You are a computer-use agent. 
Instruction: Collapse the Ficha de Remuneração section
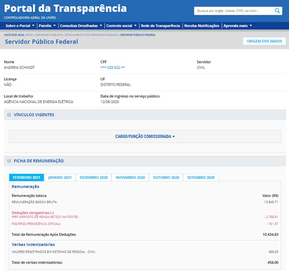9,161
